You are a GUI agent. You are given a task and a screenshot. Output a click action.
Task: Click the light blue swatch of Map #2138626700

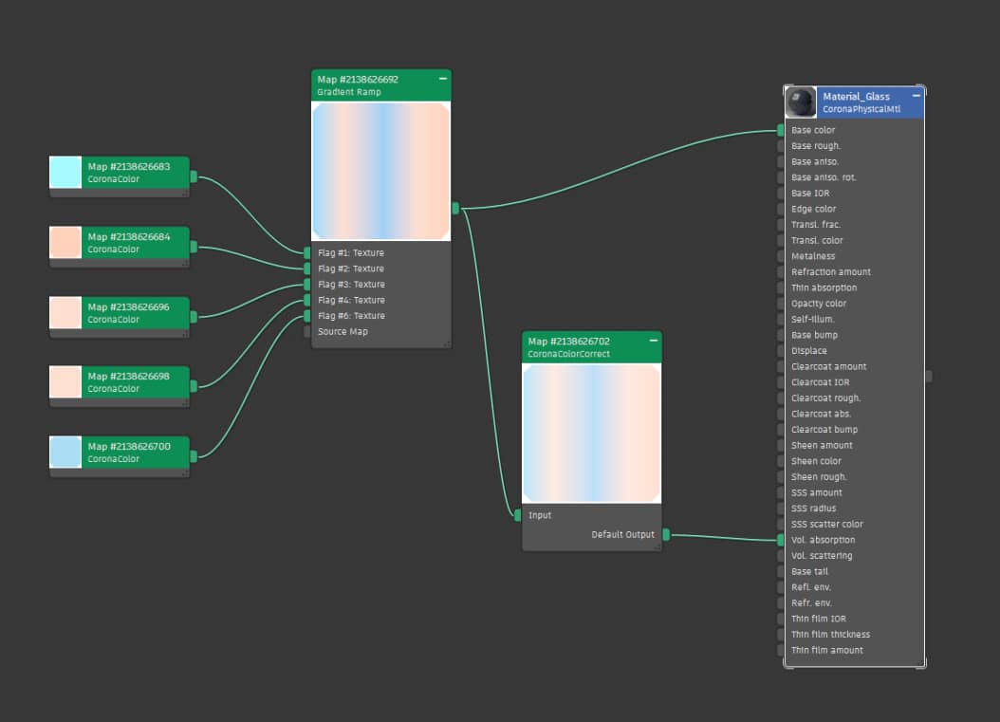(x=65, y=453)
